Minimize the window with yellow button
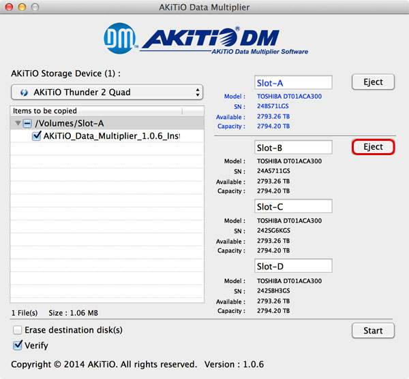The height and width of the screenshot is (379, 409). point(22,7)
